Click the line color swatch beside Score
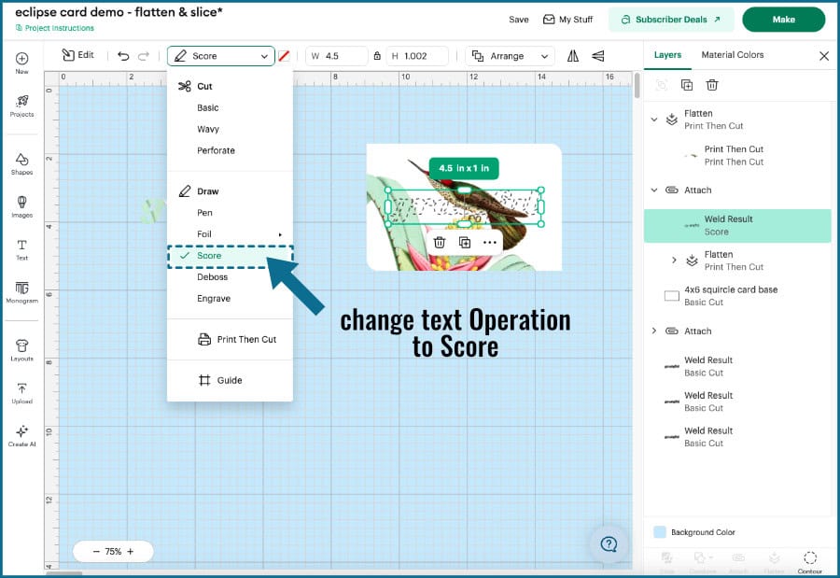The width and height of the screenshot is (840, 578). click(284, 56)
